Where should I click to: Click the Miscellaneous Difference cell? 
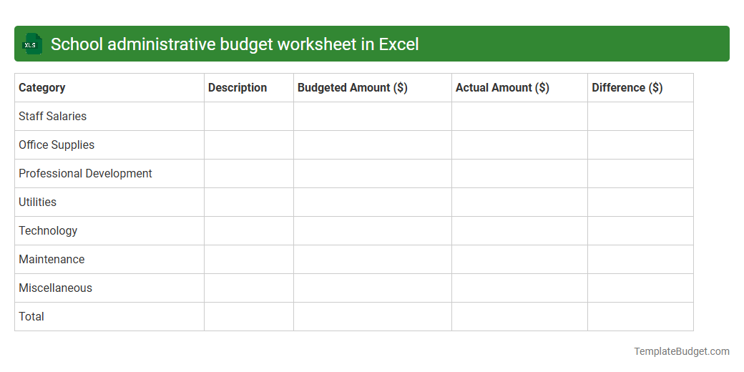point(640,288)
